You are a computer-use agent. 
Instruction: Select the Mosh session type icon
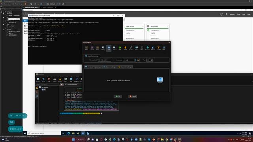pyautogui.click(x=153, y=48)
